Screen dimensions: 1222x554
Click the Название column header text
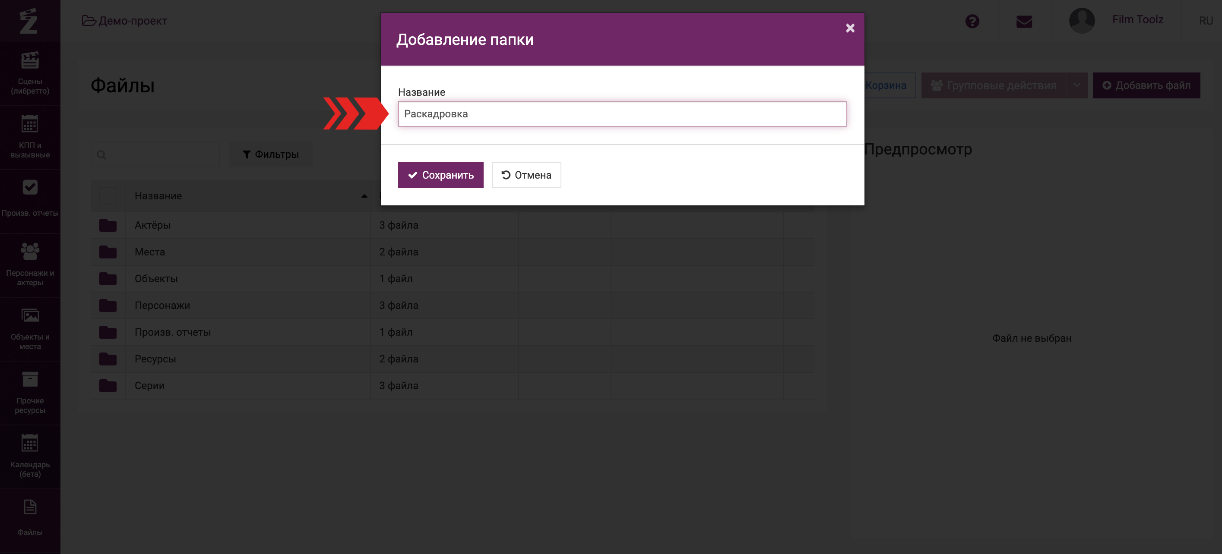coord(158,196)
